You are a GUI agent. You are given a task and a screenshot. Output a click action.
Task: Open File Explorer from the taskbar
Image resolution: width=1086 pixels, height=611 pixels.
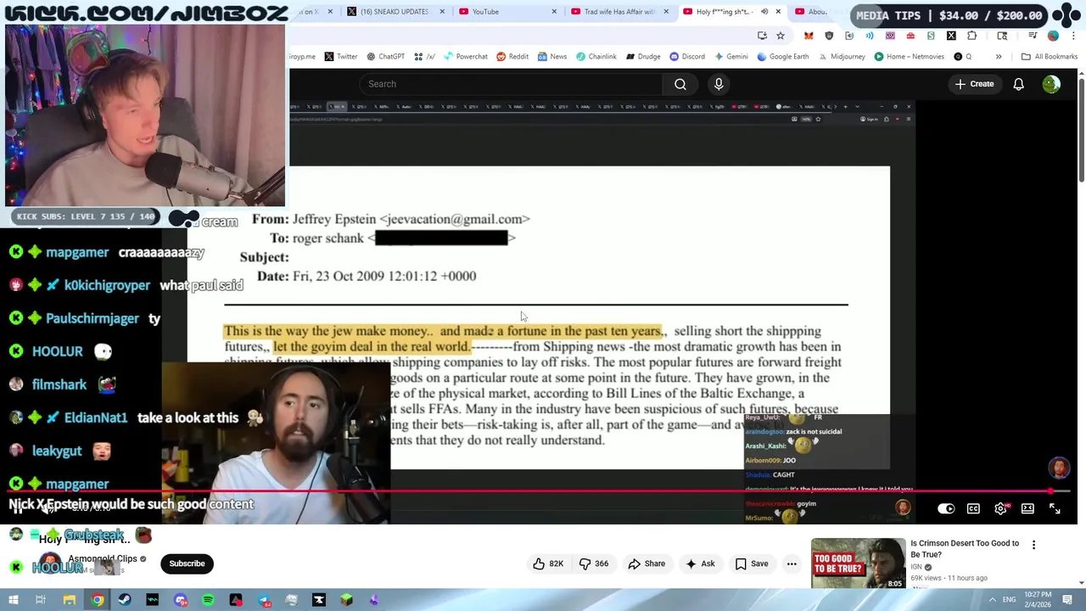coord(70,600)
